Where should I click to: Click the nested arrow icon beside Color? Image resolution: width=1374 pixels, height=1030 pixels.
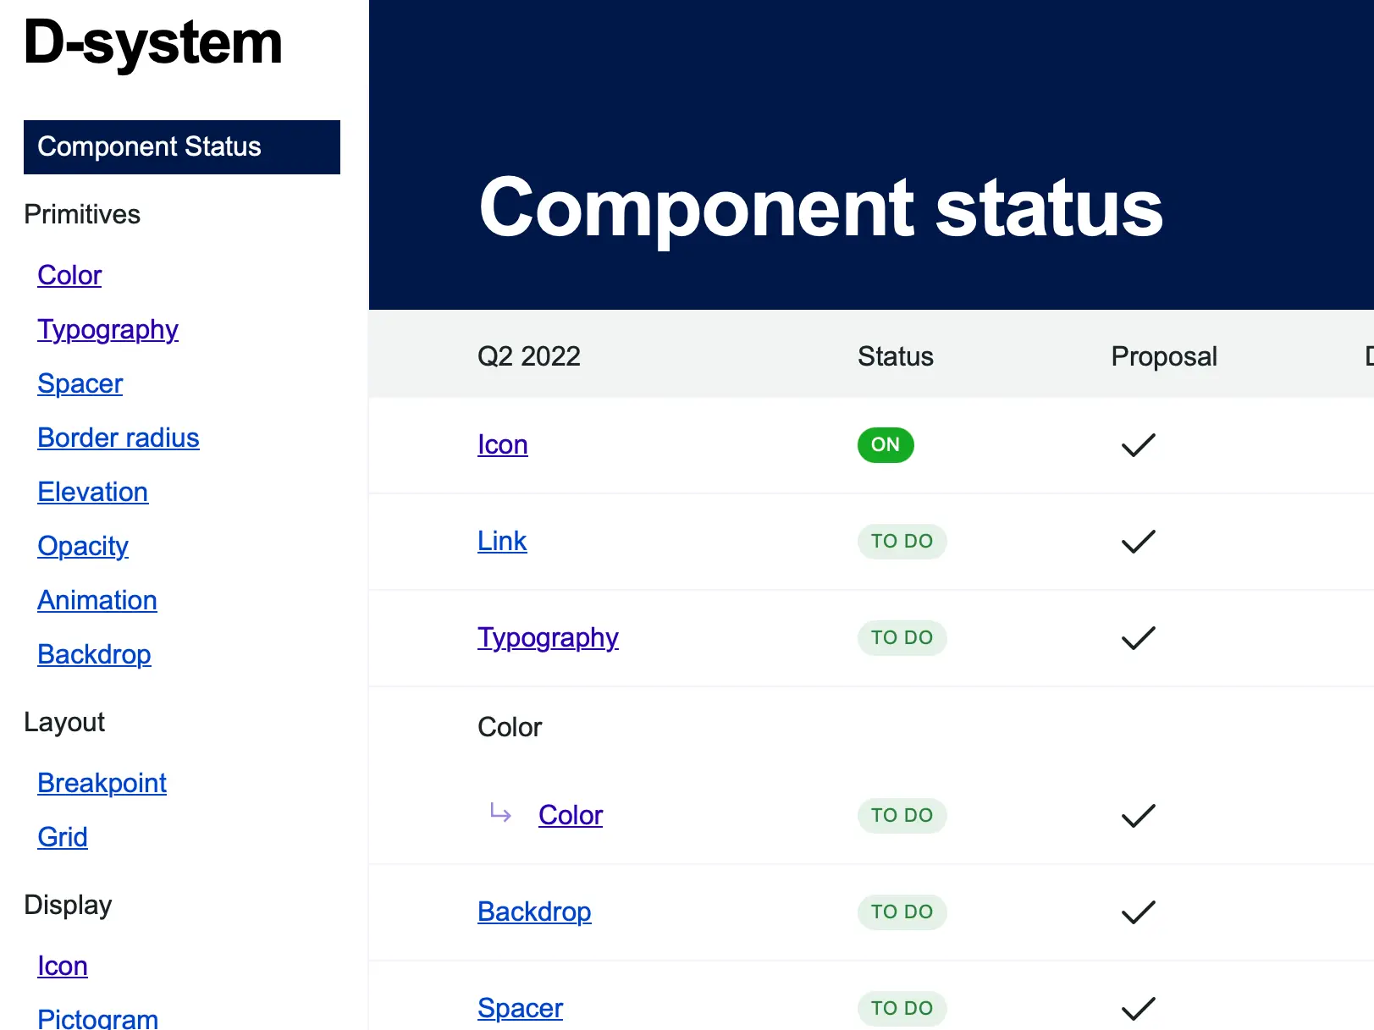click(500, 813)
